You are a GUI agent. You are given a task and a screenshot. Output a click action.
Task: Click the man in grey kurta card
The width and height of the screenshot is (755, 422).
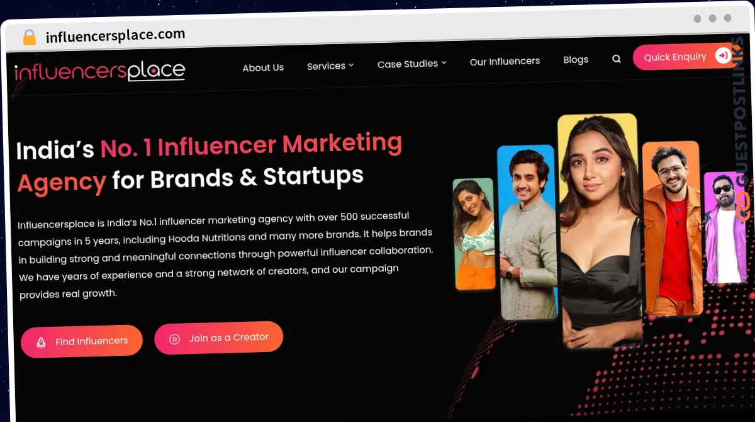coord(527,232)
